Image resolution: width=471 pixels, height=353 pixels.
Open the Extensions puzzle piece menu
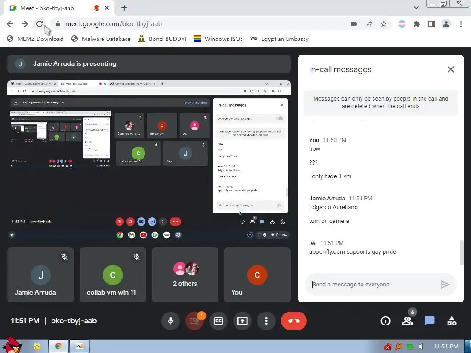[x=417, y=24]
